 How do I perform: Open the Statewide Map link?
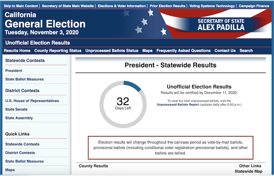[x=249, y=171]
